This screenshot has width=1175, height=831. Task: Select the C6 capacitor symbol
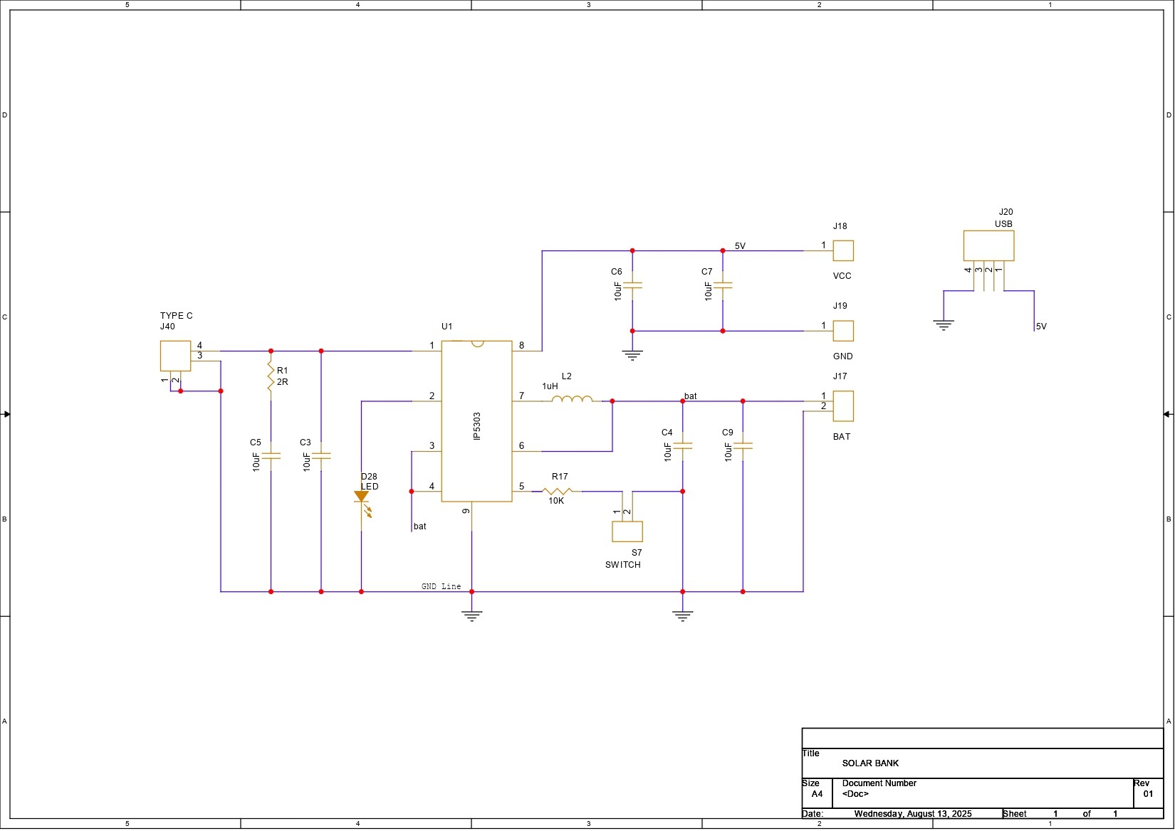pyautogui.click(x=632, y=285)
